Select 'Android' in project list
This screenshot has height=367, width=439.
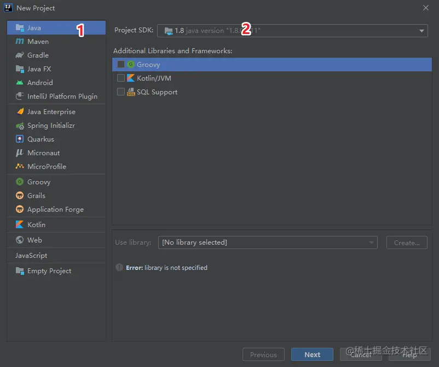point(56,82)
